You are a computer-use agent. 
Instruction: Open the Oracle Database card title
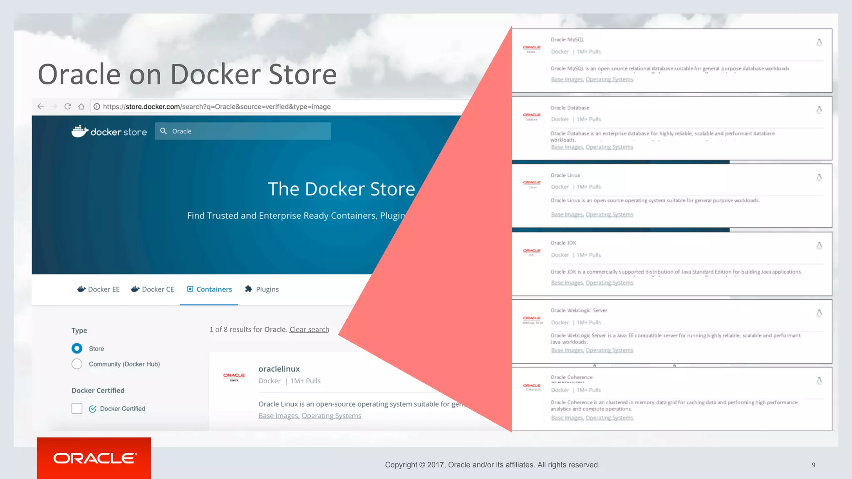570,108
